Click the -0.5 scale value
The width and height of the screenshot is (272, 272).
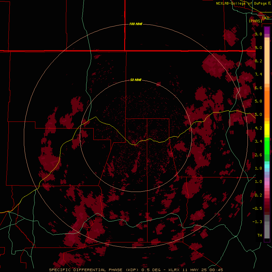tap(257, 209)
